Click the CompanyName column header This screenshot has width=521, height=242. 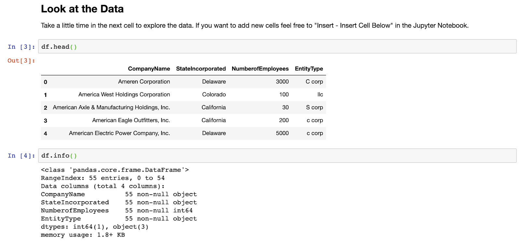coord(149,68)
